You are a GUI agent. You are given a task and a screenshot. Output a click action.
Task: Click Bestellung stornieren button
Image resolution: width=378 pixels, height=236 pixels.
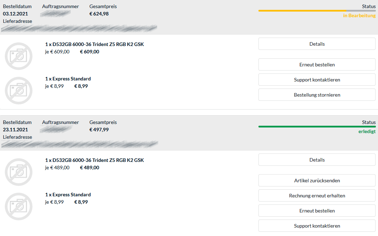click(x=317, y=95)
